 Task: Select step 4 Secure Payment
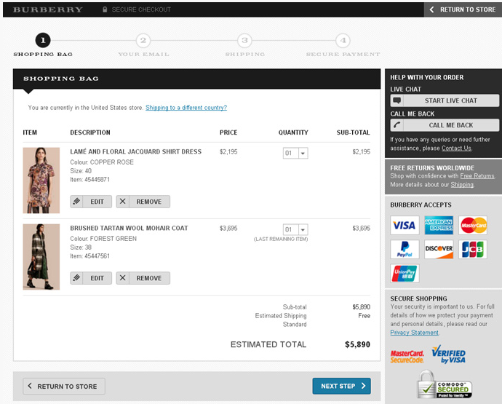click(343, 40)
